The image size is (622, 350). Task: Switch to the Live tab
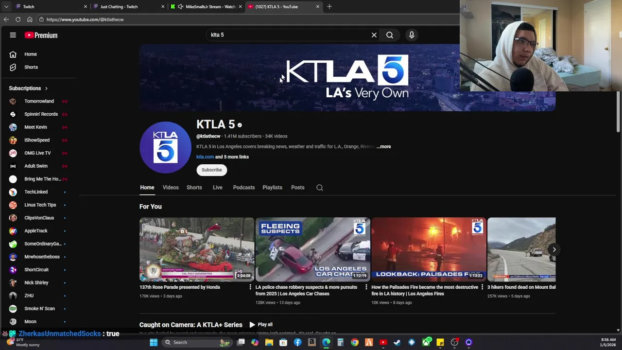click(217, 188)
